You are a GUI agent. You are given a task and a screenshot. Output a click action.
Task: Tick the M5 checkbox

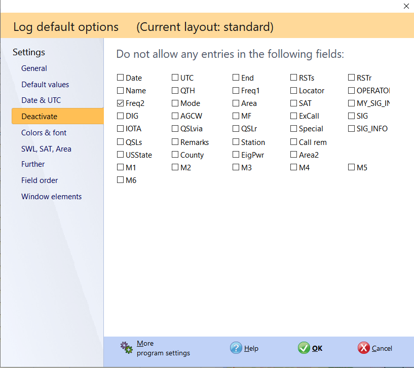click(352, 167)
